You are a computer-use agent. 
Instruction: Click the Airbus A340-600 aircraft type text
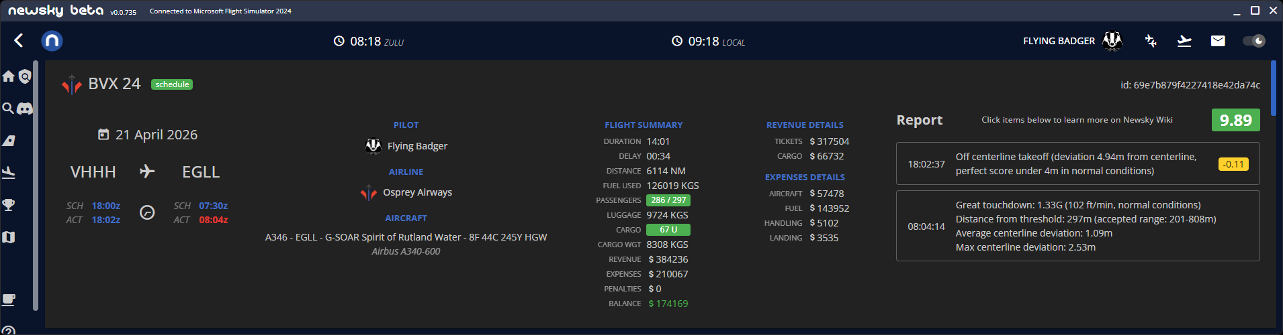406,251
